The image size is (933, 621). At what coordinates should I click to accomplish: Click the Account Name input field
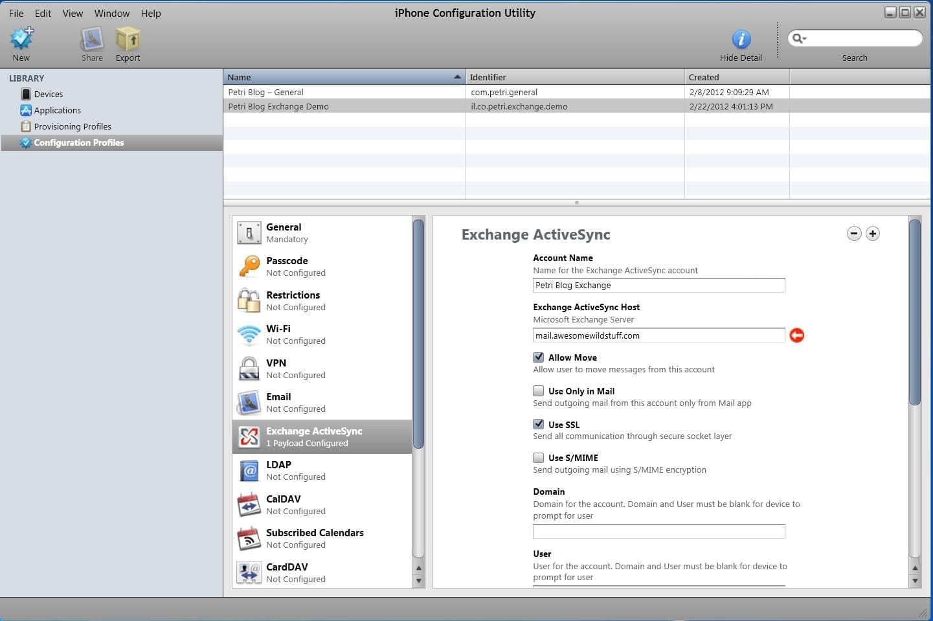pyautogui.click(x=658, y=285)
